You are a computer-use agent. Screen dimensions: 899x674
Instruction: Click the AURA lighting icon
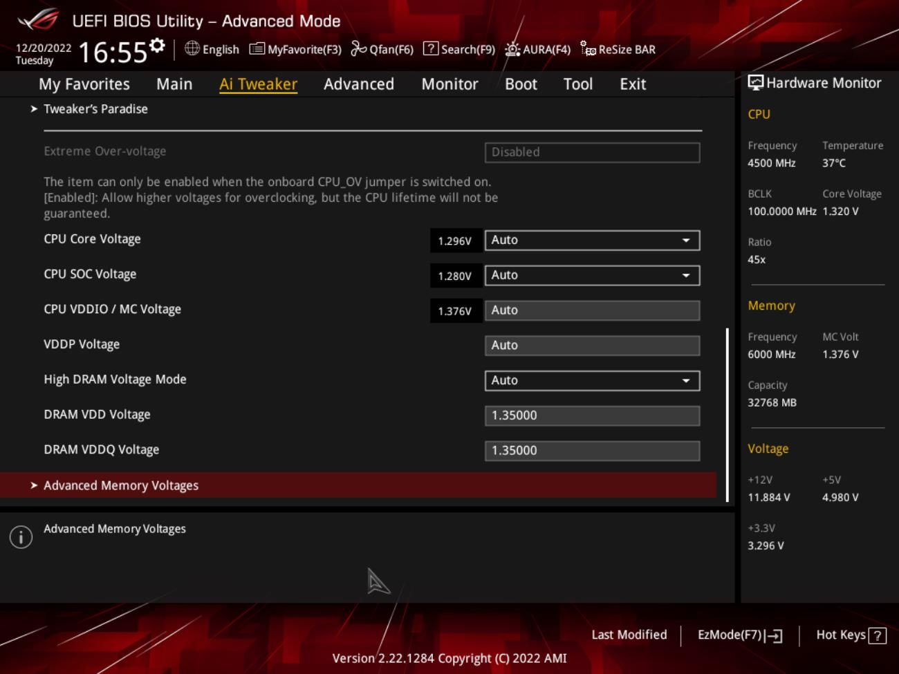click(512, 48)
